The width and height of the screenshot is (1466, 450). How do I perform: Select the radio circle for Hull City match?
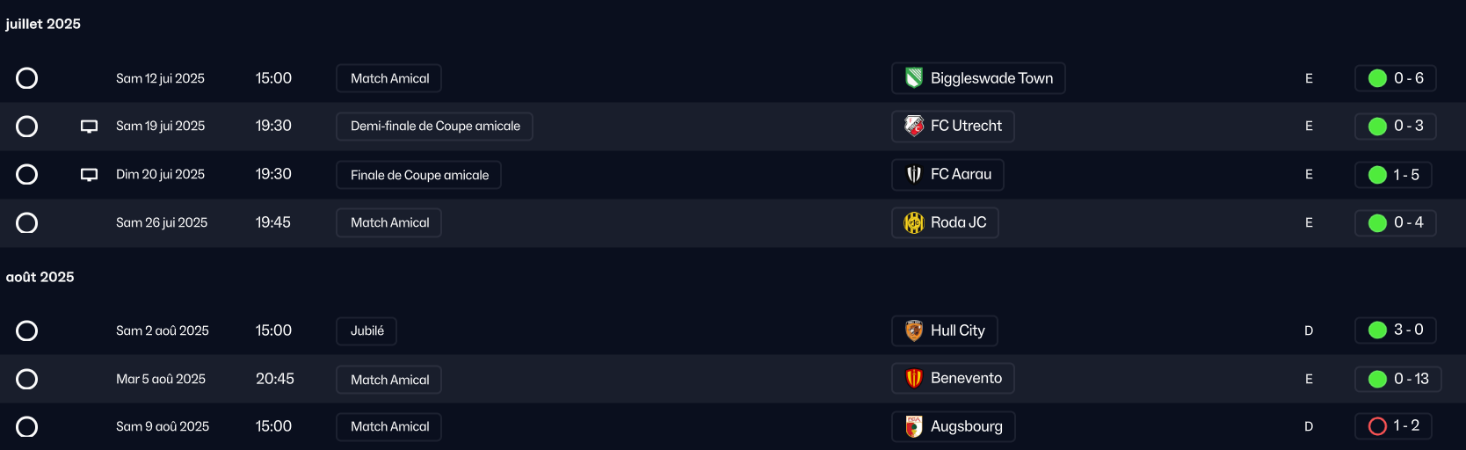tap(27, 330)
